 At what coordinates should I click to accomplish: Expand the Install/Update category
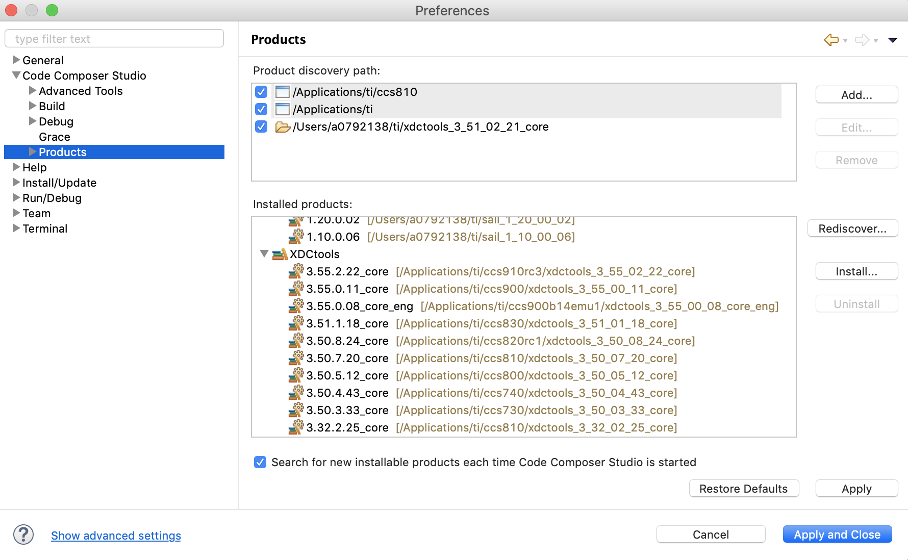[16, 182]
